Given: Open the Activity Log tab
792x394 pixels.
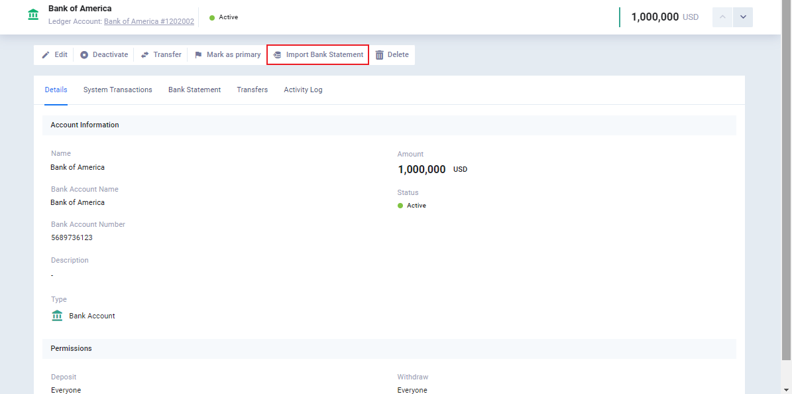Looking at the screenshot, I should [303, 90].
